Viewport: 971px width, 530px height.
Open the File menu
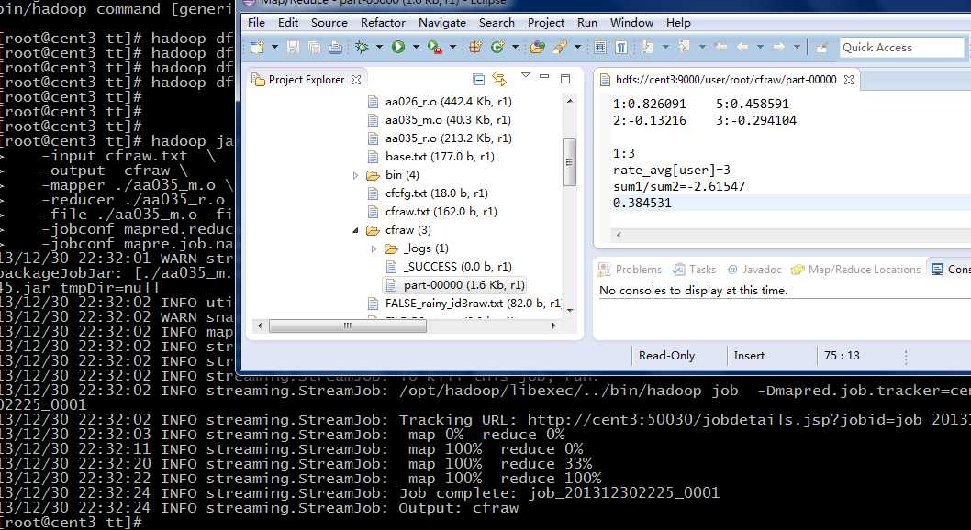coord(256,23)
